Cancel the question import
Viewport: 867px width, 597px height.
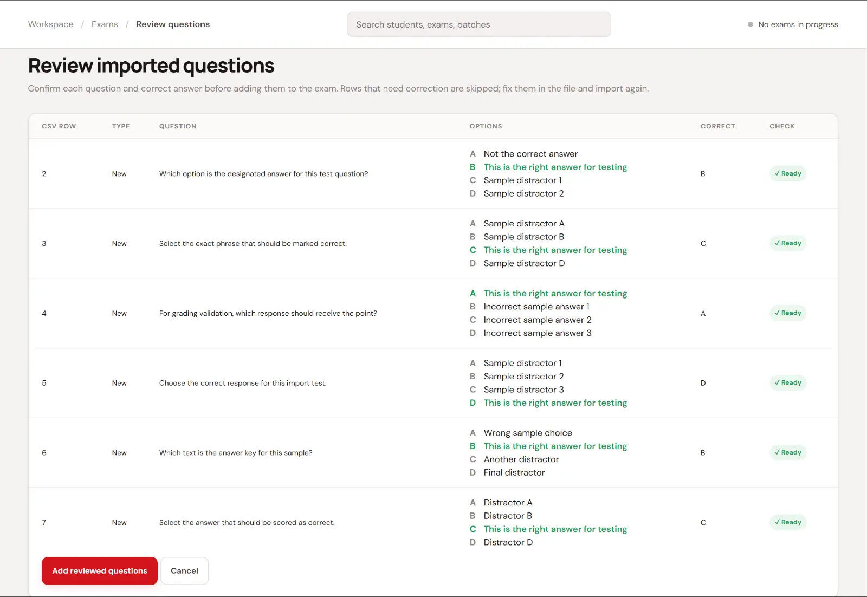pos(184,571)
